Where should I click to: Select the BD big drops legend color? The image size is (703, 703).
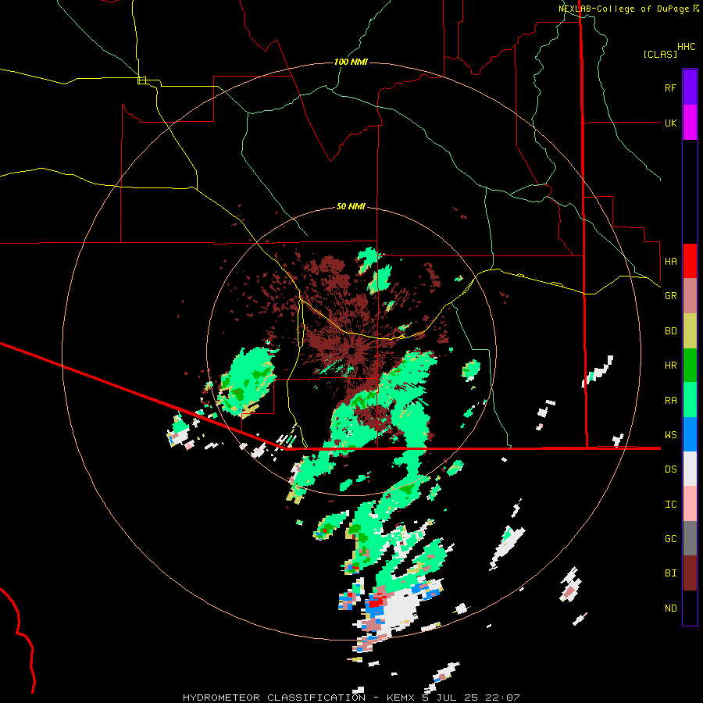(x=690, y=331)
